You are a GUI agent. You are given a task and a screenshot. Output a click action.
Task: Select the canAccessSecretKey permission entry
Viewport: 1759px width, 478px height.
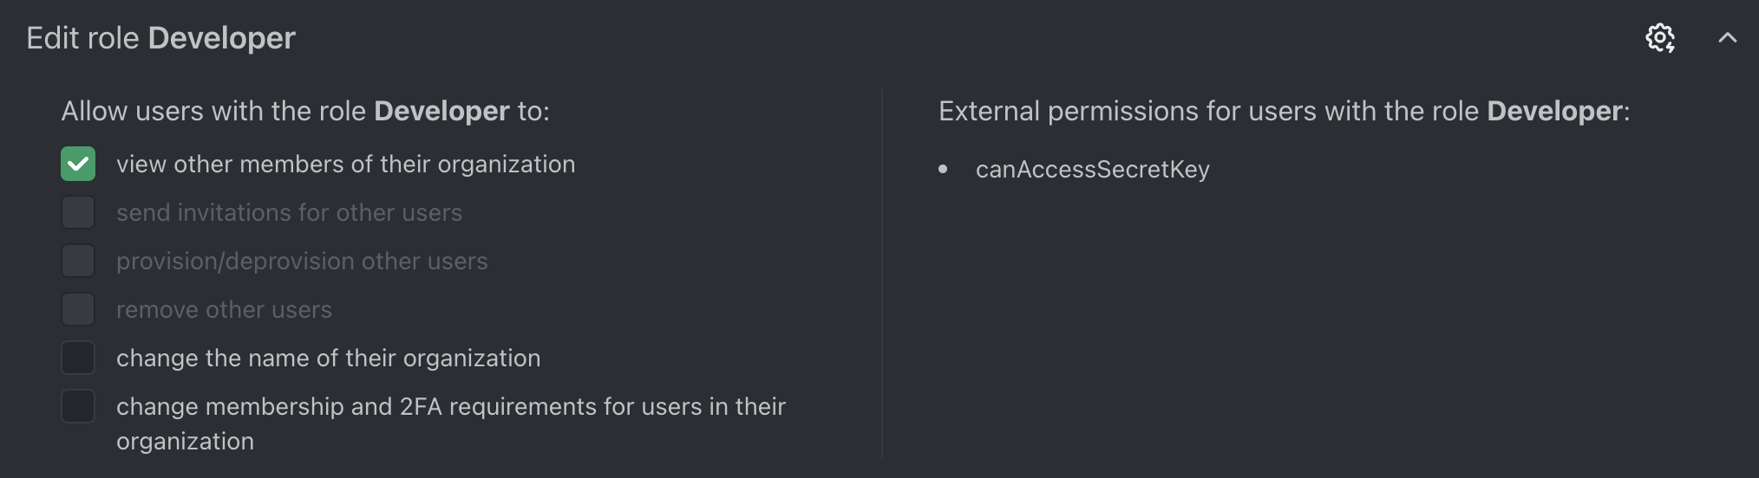tap(1092, 170)
